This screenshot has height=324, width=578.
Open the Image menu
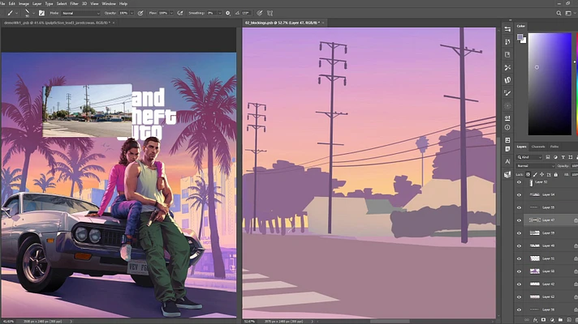pos(24,4)
